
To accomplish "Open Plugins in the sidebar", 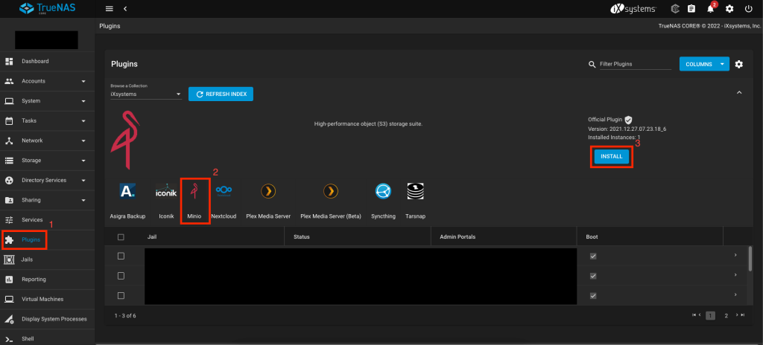I will click(47, 239).
